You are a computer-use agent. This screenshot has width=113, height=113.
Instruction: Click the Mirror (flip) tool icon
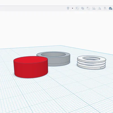pos(99,8)
